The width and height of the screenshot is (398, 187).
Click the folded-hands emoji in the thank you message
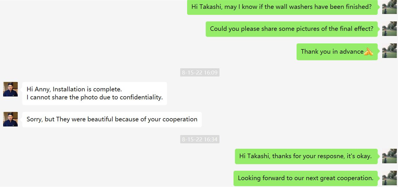(x=369, y=52)
